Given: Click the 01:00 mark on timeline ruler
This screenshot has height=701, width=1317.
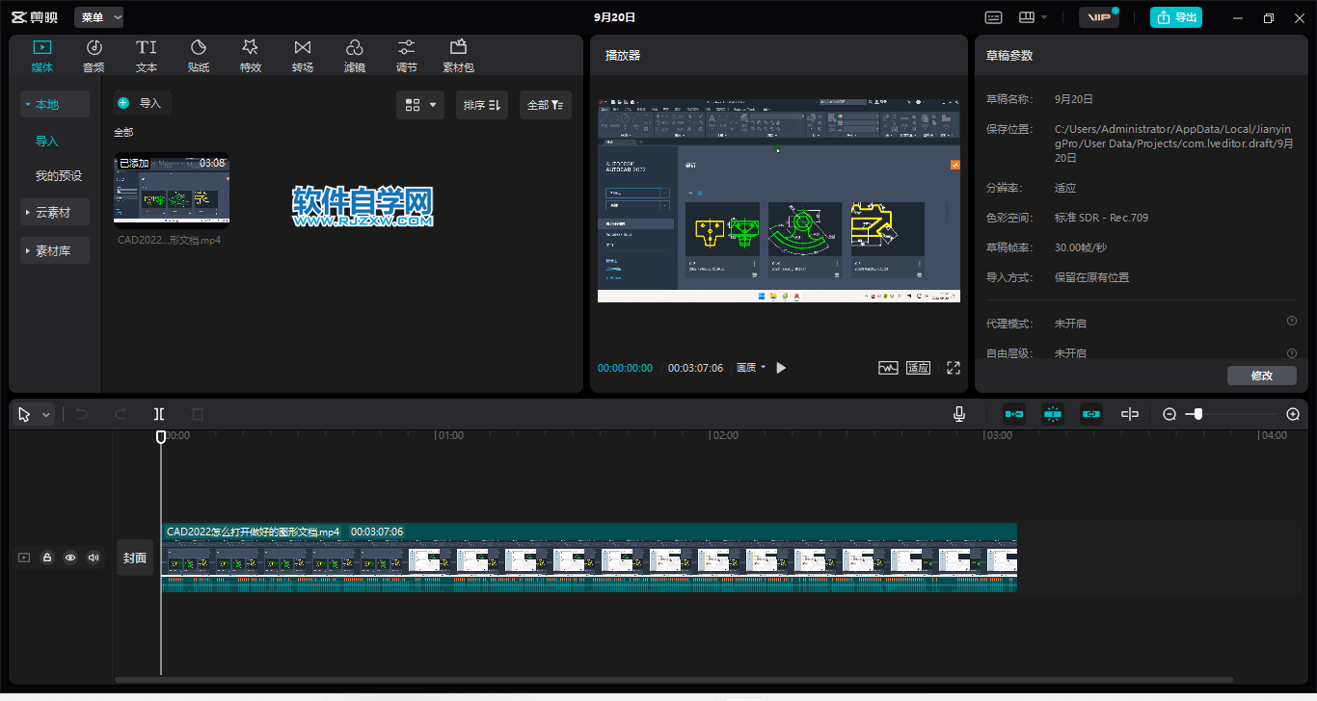Looking at the screenshot, I should coord(450,435).
